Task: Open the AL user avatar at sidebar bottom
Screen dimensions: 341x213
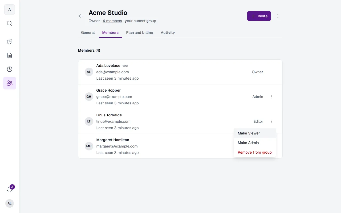Action: [10, 203]
